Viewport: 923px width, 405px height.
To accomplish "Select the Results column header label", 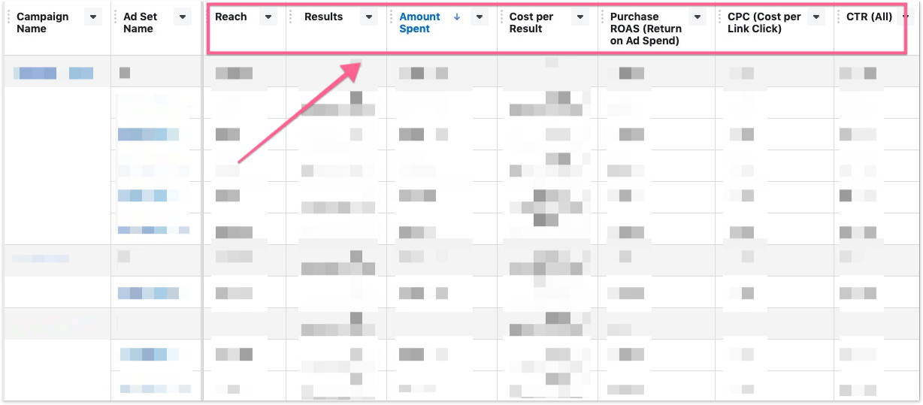I will click(x=323, y=17).
